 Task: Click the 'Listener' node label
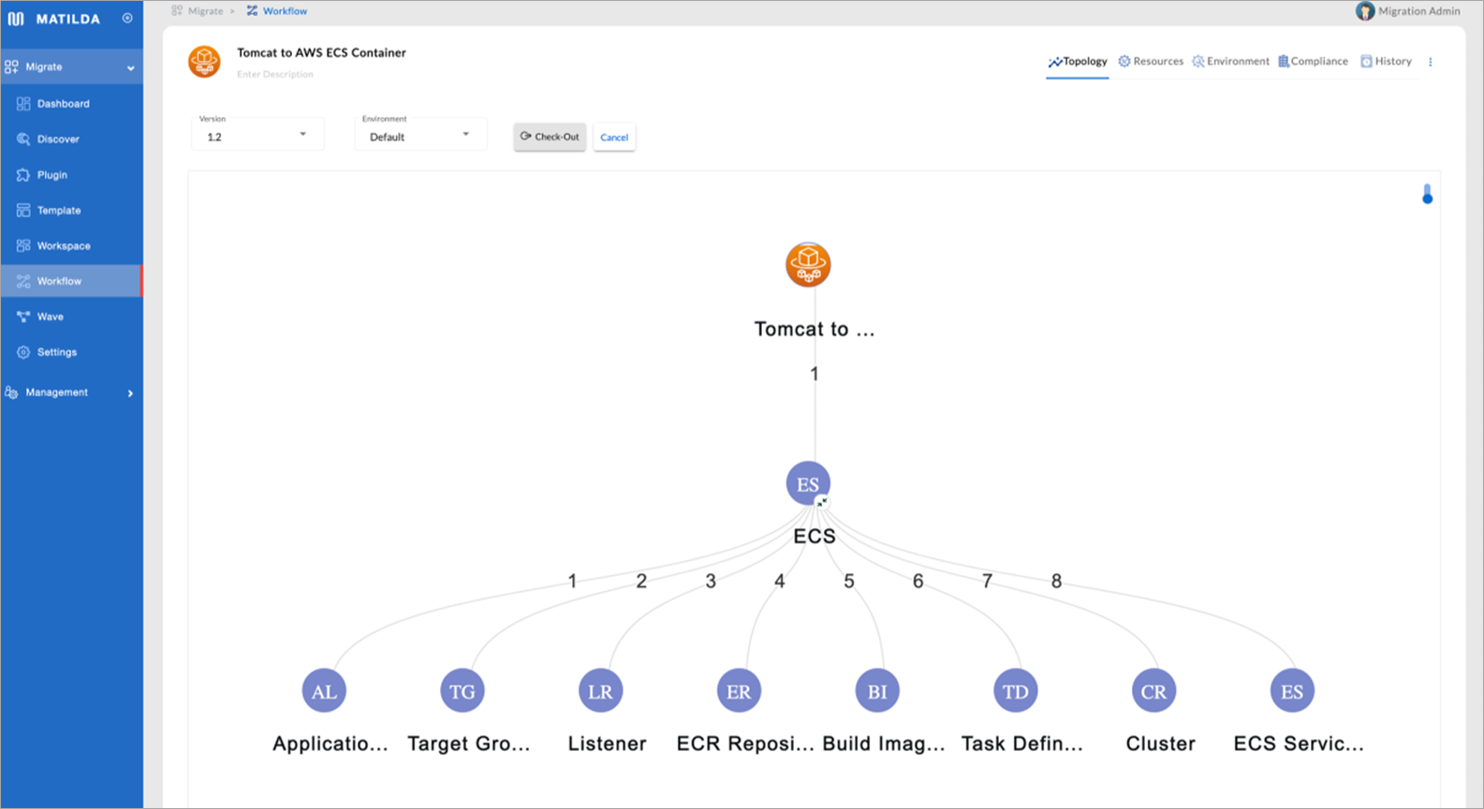607,744
